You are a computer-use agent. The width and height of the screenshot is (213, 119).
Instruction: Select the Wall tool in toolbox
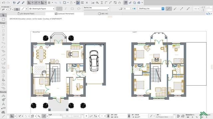click(3, 26)
